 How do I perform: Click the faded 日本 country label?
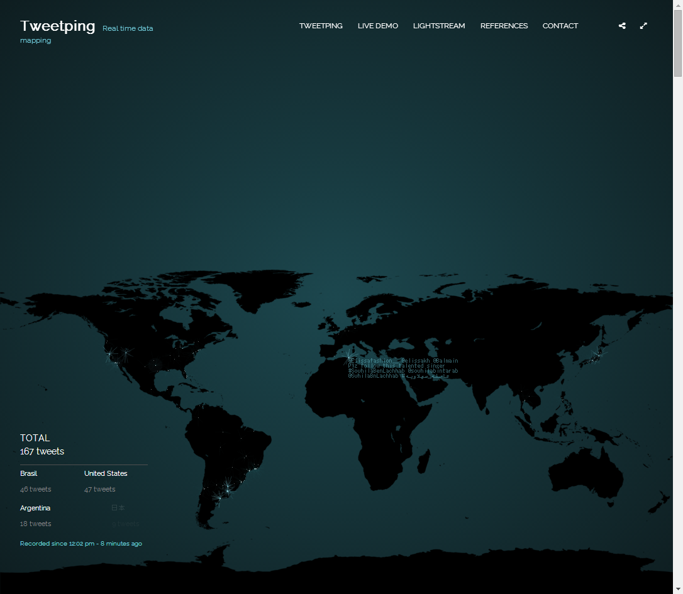[118, 508]
